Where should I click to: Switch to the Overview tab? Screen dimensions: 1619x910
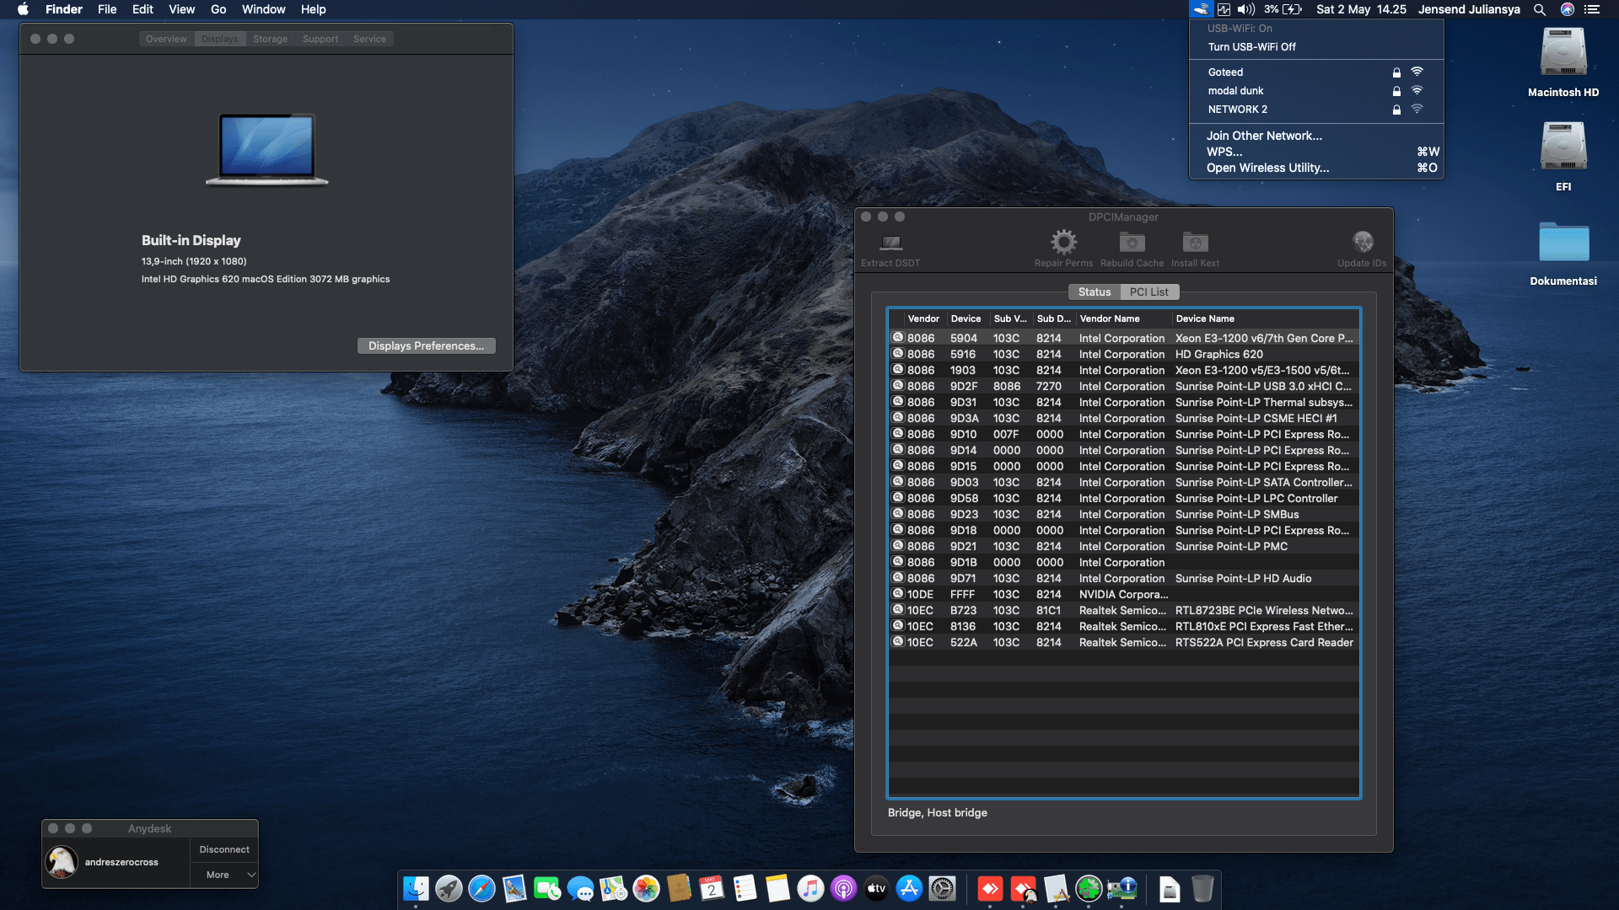(166, 39)
